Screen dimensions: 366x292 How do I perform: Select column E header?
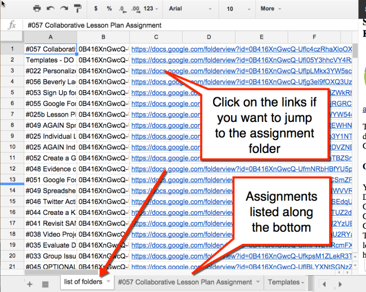pyautogui.click(x=261, y=37)
